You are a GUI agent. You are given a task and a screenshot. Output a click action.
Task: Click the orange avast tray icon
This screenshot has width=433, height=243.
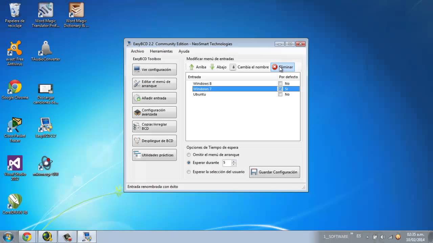(x=398, y=237)
